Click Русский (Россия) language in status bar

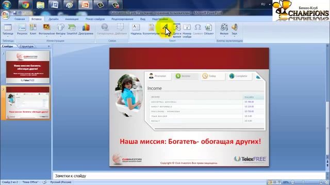[61, 182]
